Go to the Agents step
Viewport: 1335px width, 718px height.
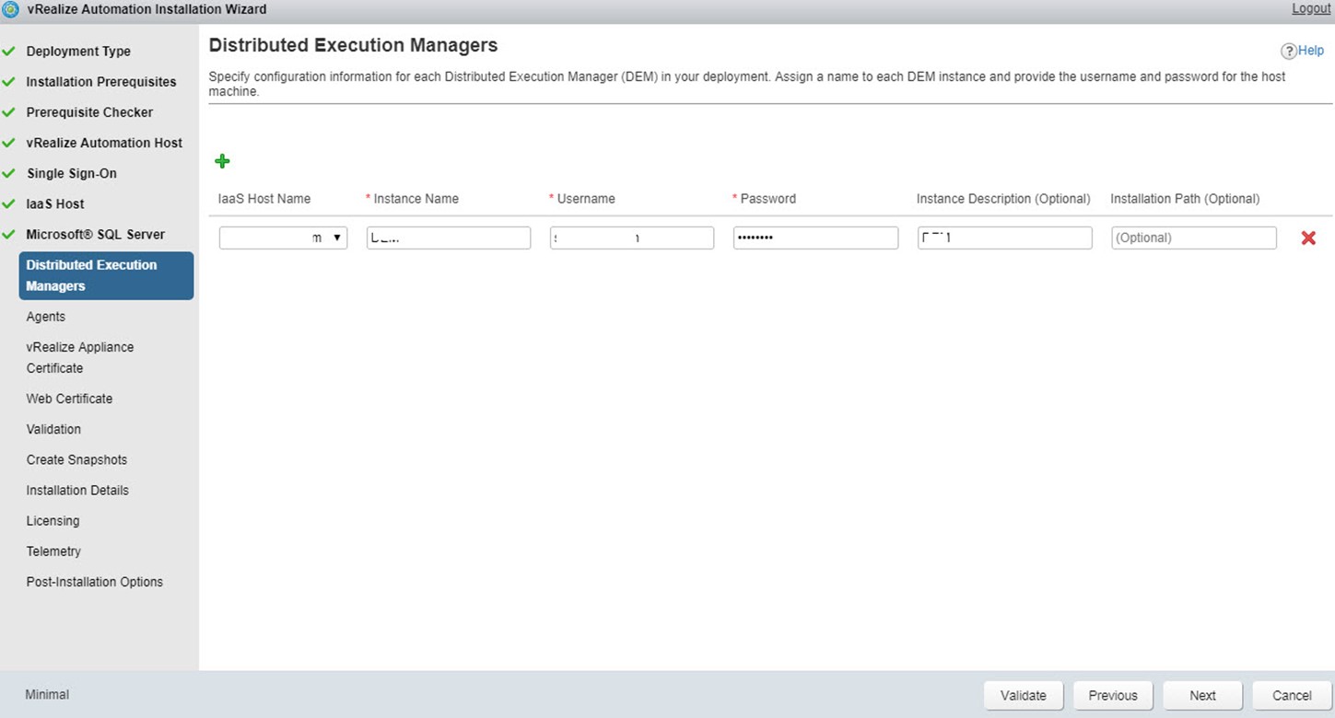tap(46, 317)
